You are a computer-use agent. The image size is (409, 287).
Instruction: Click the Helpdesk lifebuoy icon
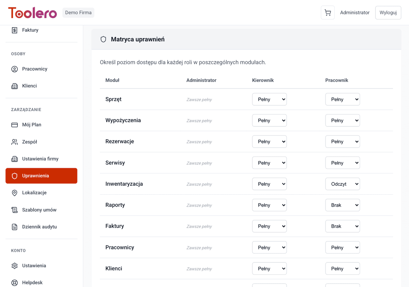click(x=14, y=283)
